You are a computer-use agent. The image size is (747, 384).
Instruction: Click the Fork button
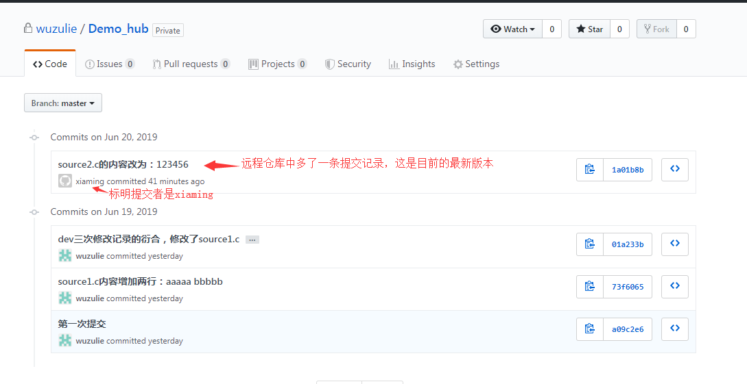[656, 29]
